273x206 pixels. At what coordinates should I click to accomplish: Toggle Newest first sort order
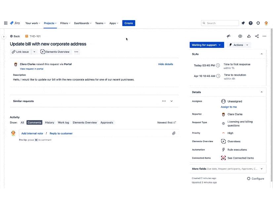pyautogui.click(x=167, y=122)
